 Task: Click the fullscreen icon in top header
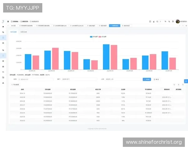150,22
